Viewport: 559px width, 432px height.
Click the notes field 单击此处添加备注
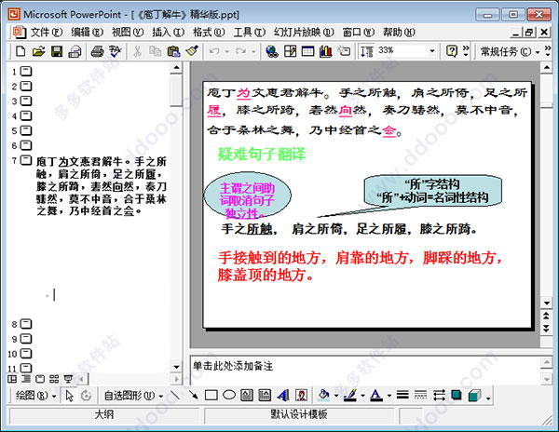[x=365, y=371]
